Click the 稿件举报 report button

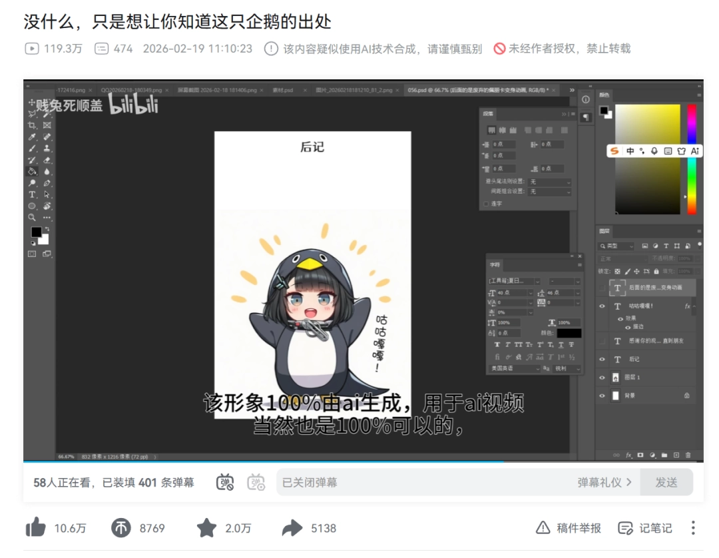569,528
